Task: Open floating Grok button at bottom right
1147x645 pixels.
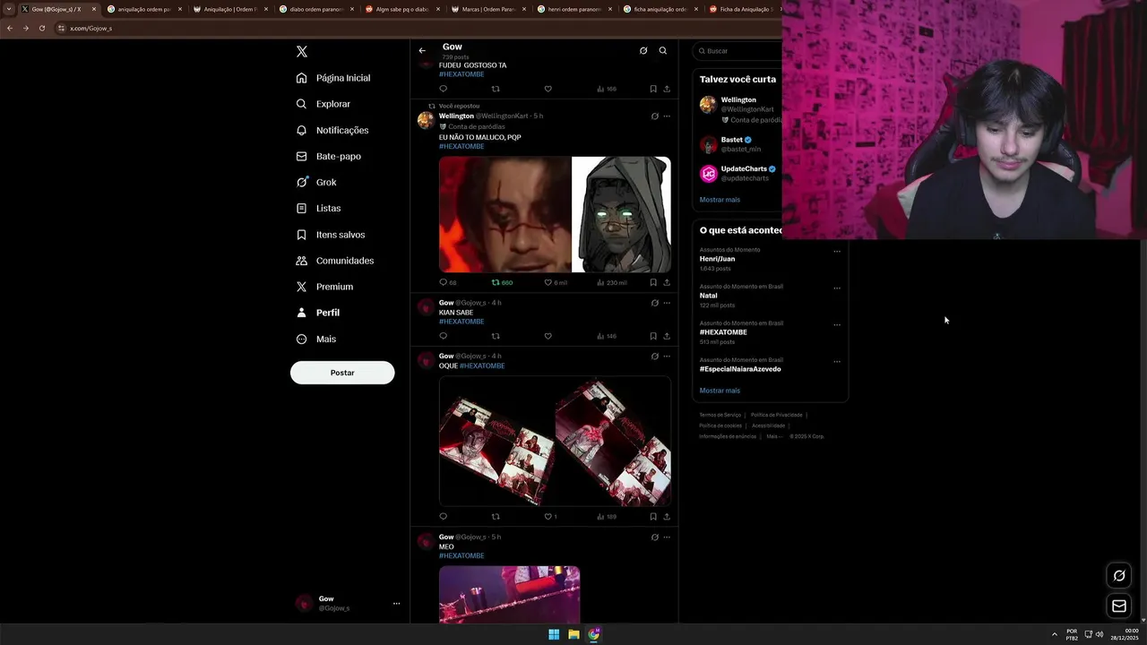Action: tap(1119, 576)
